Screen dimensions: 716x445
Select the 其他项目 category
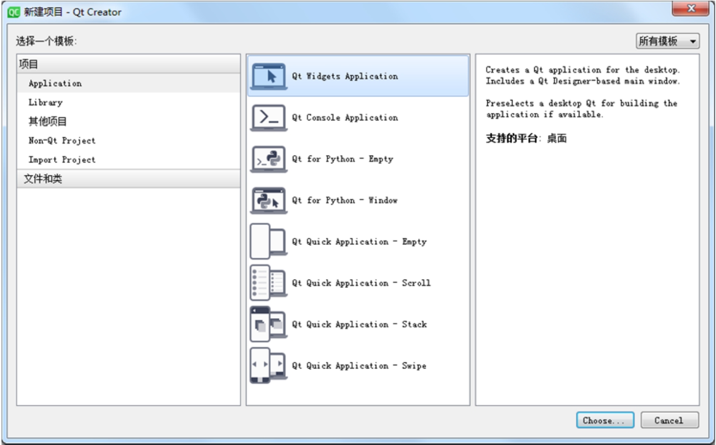(x=129, y=121)
